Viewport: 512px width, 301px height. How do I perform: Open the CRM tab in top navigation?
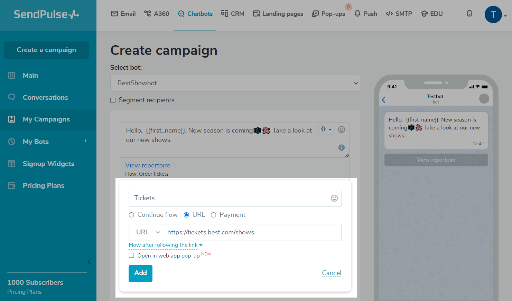[x=233, y=14]
